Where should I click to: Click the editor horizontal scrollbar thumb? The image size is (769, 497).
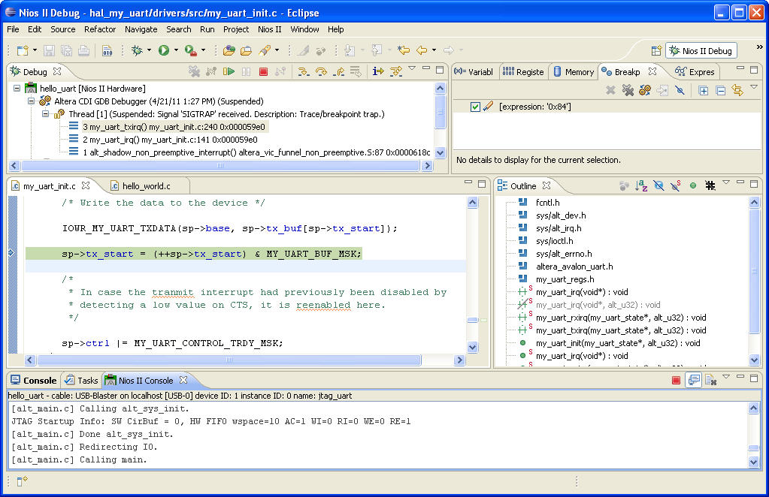tap(229, 360)
